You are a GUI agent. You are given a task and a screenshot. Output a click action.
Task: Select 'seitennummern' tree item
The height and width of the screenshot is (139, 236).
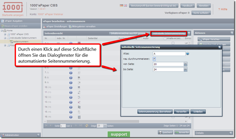[21, 41]
